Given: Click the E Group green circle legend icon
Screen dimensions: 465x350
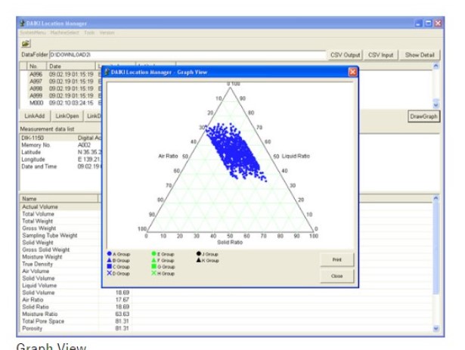Looking at the screenshot, I should [x=154, y=254].
